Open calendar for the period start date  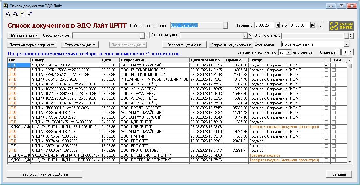[277, 25]
